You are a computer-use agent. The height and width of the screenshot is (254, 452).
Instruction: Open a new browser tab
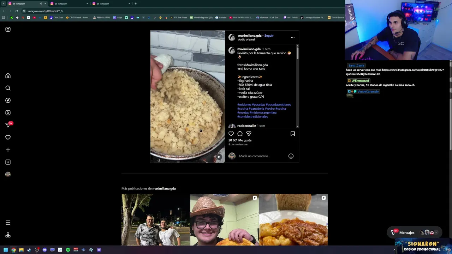(135, 4)
